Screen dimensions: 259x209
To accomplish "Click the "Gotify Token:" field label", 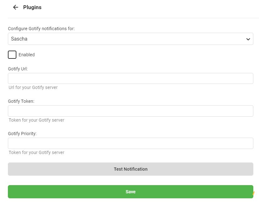I will 21,101.
